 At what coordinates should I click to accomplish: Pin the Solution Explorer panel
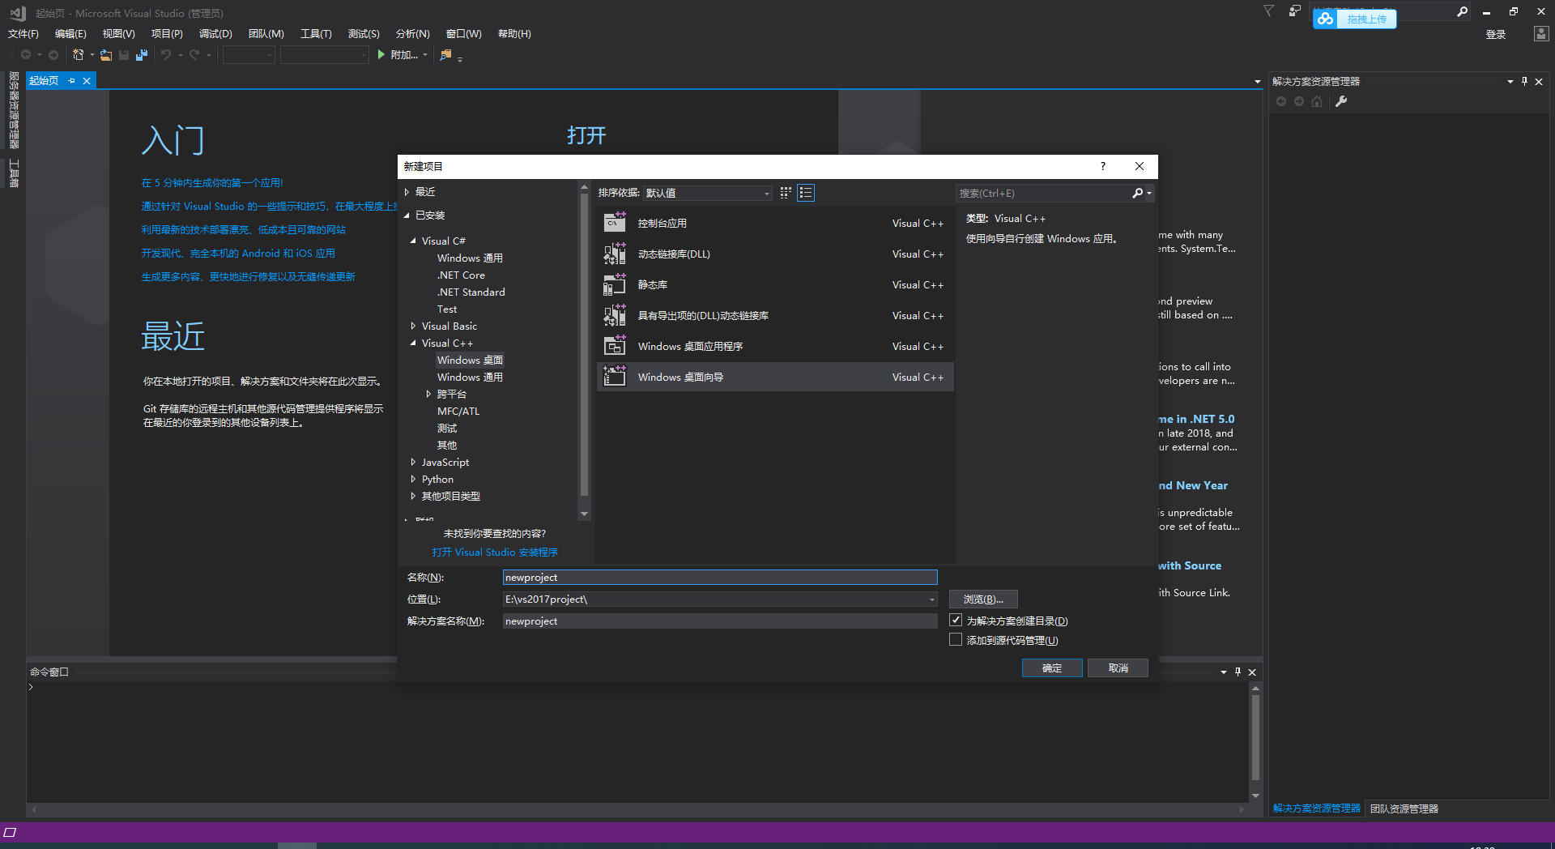pos(1524,81)
